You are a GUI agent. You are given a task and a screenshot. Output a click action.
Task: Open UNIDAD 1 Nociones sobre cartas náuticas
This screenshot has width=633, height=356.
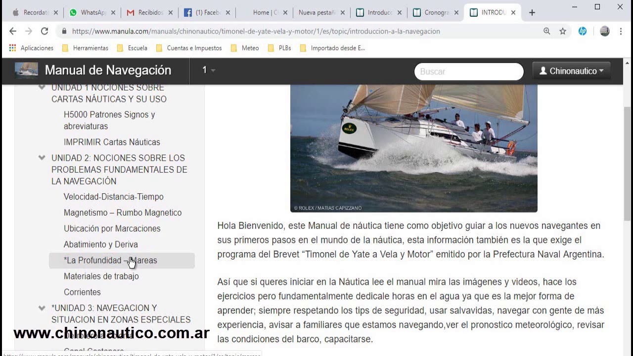(109, 93)
